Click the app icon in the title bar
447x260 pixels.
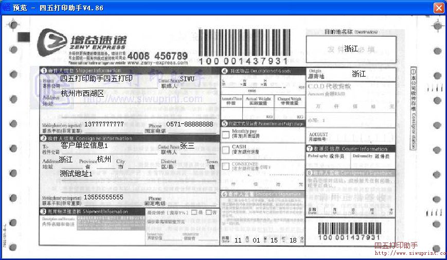[x=6, y=8]
